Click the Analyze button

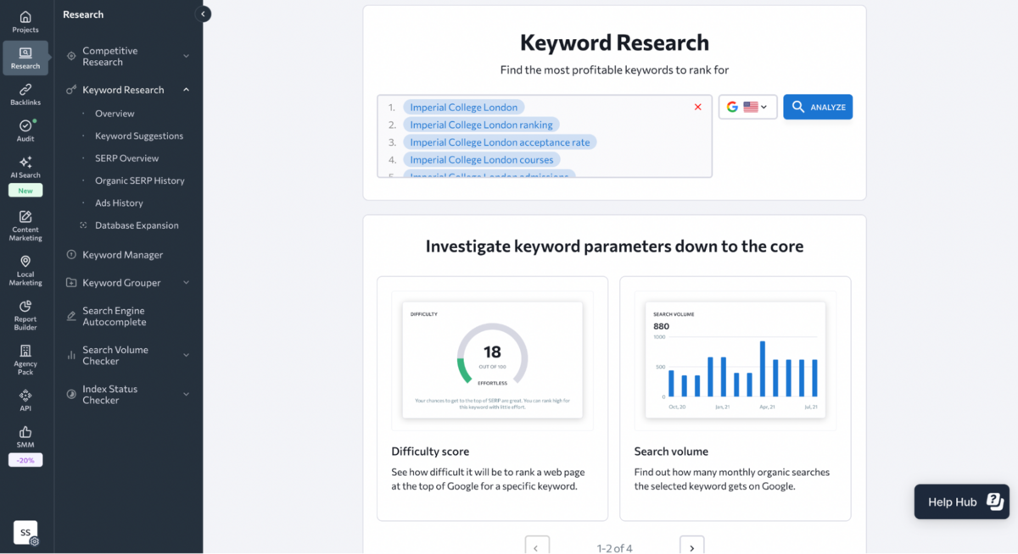click(x=818, y=107)
